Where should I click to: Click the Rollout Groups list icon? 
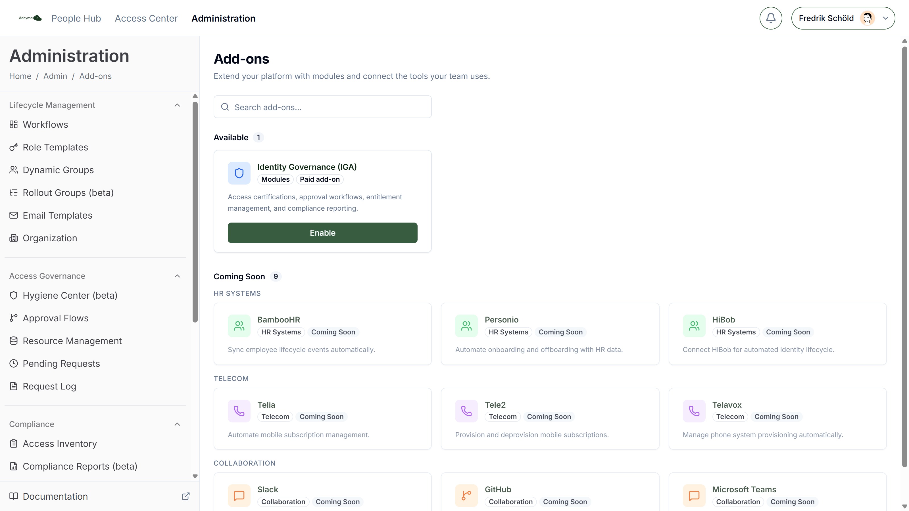(x=13, y=192)
